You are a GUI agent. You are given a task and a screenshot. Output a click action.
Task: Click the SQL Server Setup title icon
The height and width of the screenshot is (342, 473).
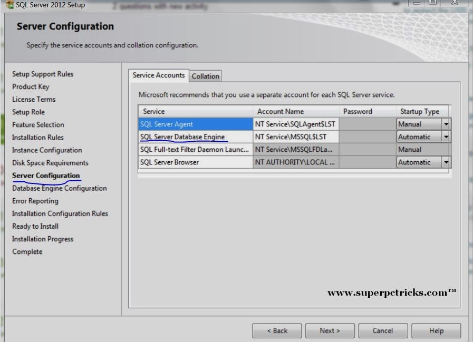9,5
